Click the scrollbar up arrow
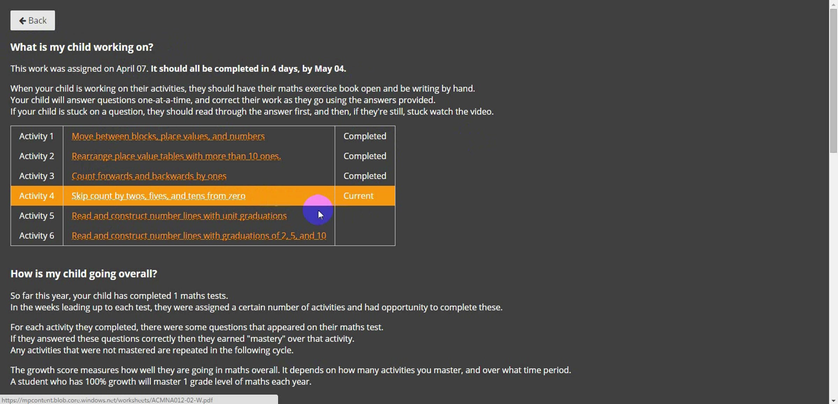838x404 pixels. [833, 4]
